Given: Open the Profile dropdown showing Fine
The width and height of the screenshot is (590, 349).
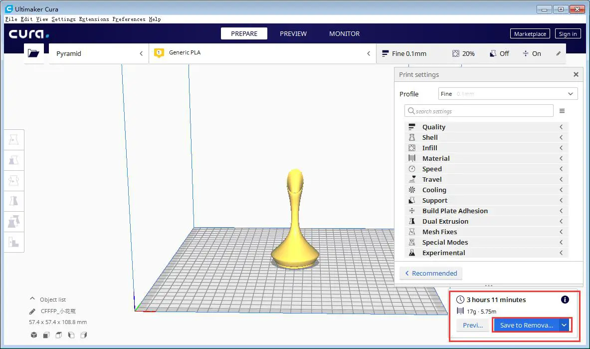Looking at the screenshot, I should point(508,93).
